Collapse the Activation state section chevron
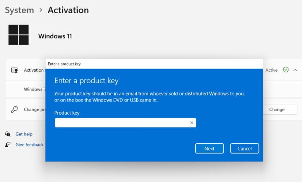This screenshot has height=182, width=302. click(x=295, y=70)
